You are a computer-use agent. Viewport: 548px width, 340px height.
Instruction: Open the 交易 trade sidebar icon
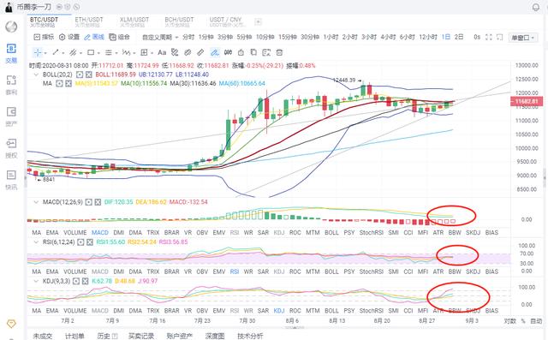[11, 53]
